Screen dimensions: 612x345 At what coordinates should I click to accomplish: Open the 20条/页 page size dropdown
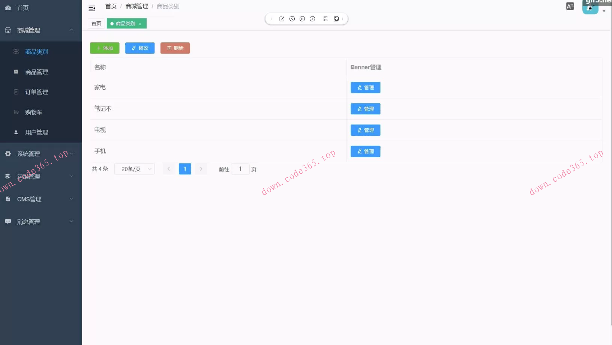(134, 169)
